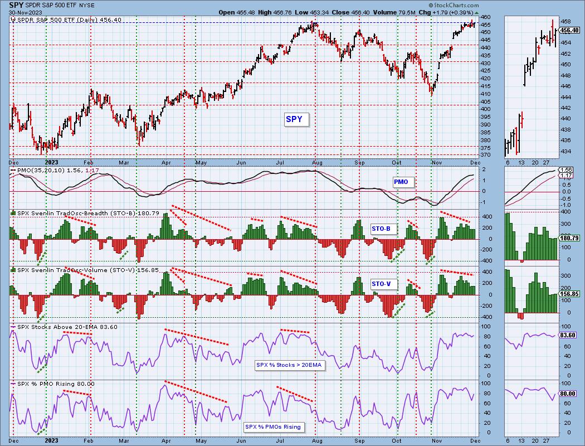Click the 458 label on the zoom panel axis
Viewport: 585px width, 446px height.
566,21
